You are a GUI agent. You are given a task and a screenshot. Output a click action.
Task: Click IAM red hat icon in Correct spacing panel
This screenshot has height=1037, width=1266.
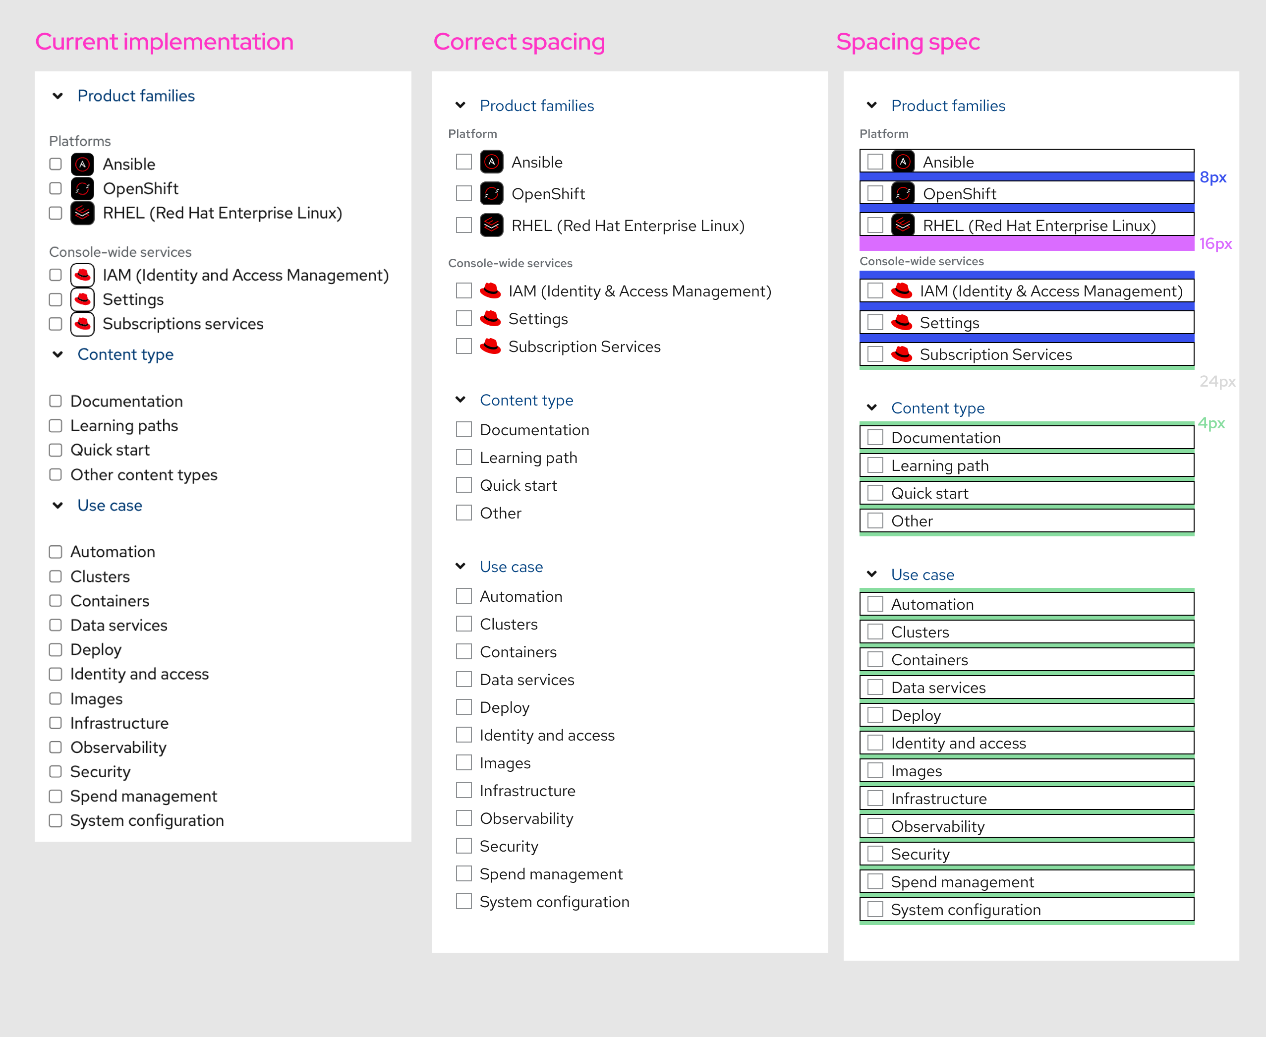[490, 291]
